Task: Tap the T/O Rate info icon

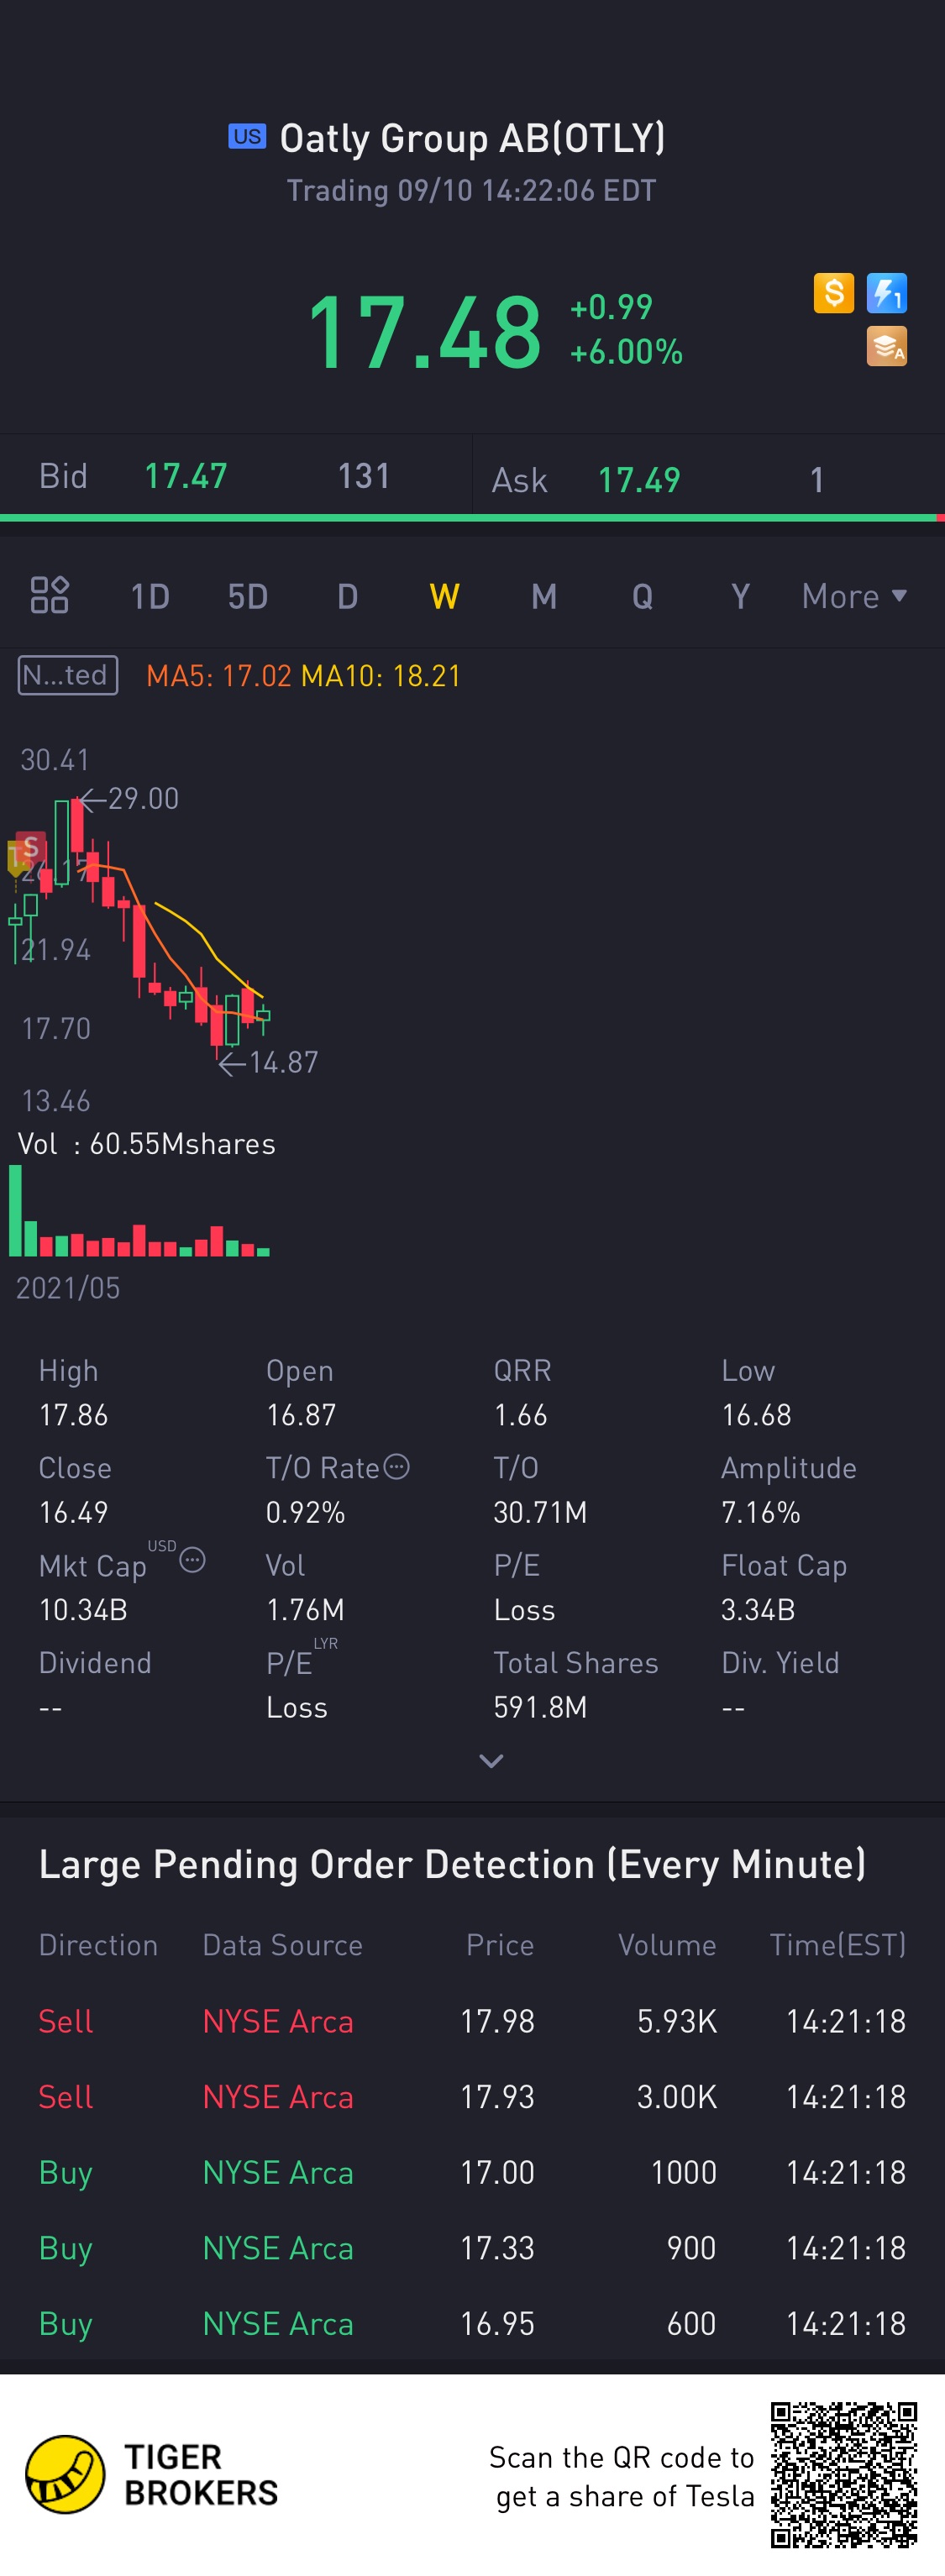Action: tap(397, 1467)
